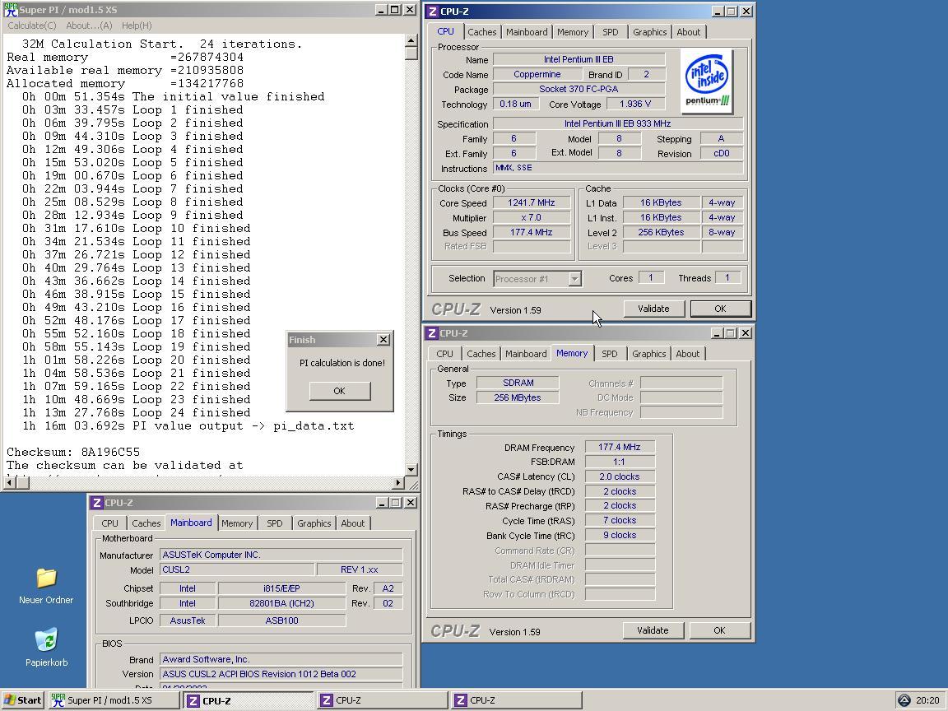
Task: Click the CPU-Z processor window title icon
Action: point(432,11)
